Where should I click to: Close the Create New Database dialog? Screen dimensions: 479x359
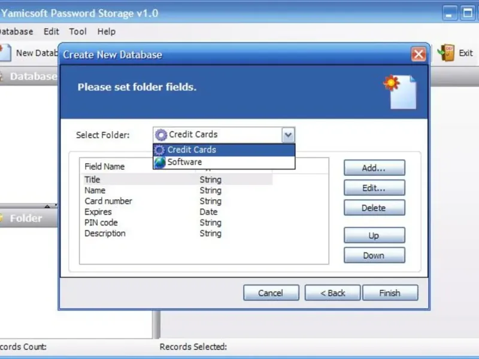[x=418, y=54]
